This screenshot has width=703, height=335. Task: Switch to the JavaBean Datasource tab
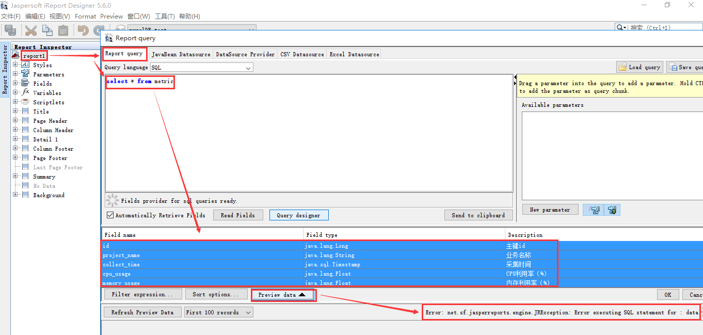(181, 54)
